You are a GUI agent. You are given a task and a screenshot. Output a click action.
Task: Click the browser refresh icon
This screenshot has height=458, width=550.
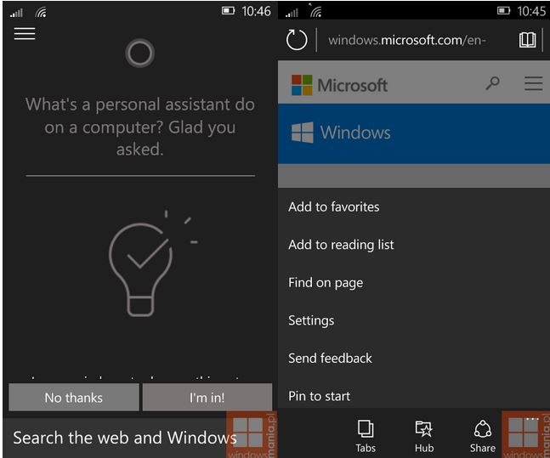(x=297, y=40)
